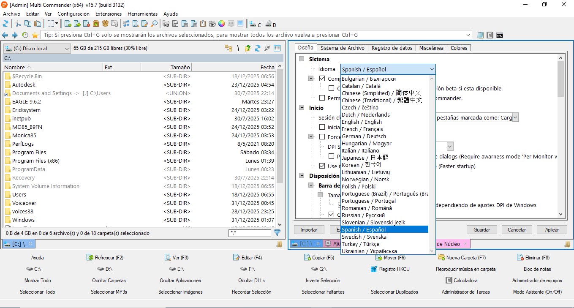Open the (C:) Disco local drive dropdown
The height and width of the screenshot is (308, 574).
pyautogui.click(x=37, y=49)
